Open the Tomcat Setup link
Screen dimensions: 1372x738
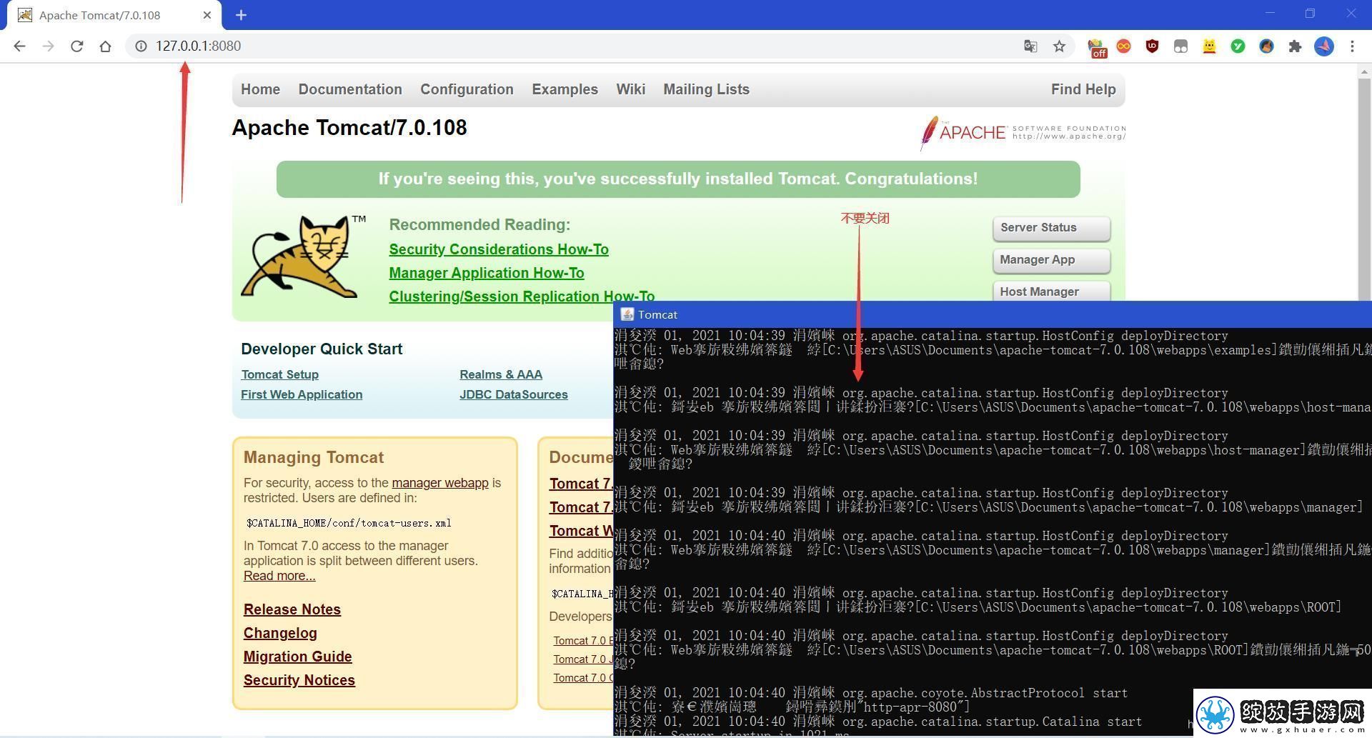pos(279,374)
